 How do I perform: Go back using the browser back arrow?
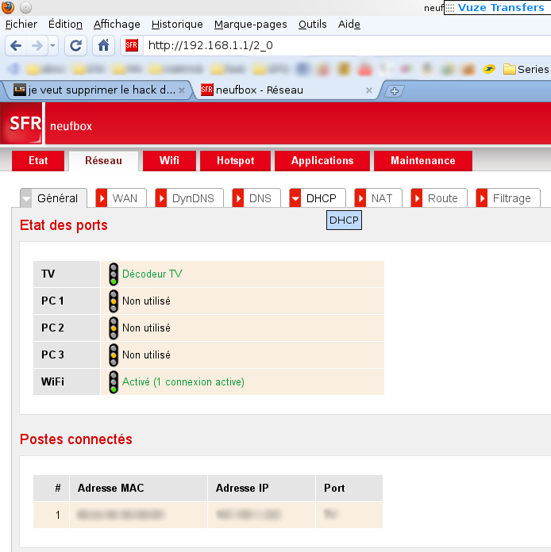(16, 45)
